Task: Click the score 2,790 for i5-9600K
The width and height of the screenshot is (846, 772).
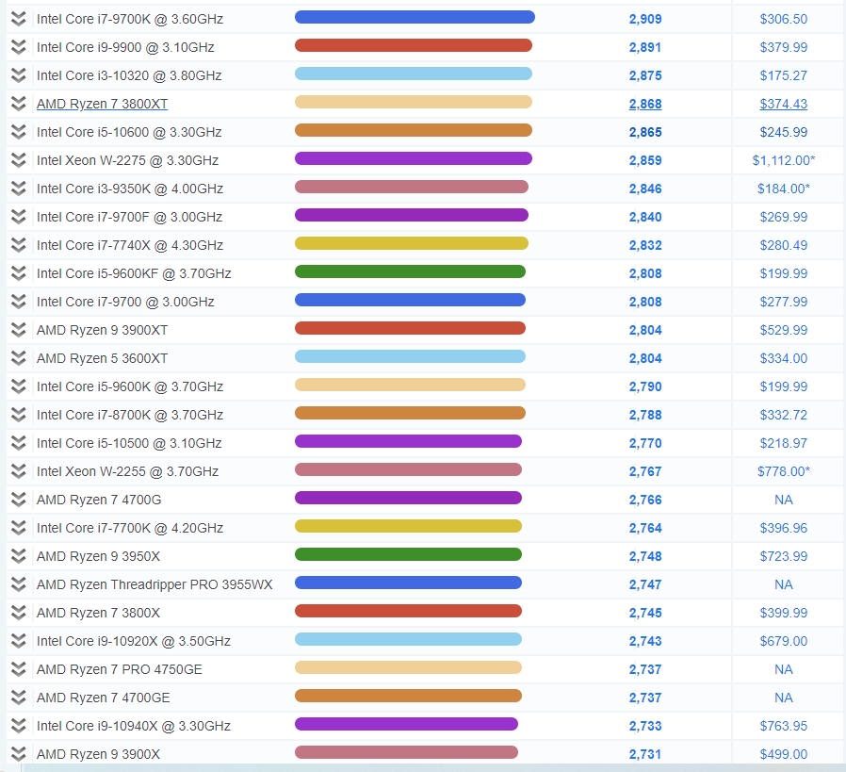Action: (x=645, y=386)
